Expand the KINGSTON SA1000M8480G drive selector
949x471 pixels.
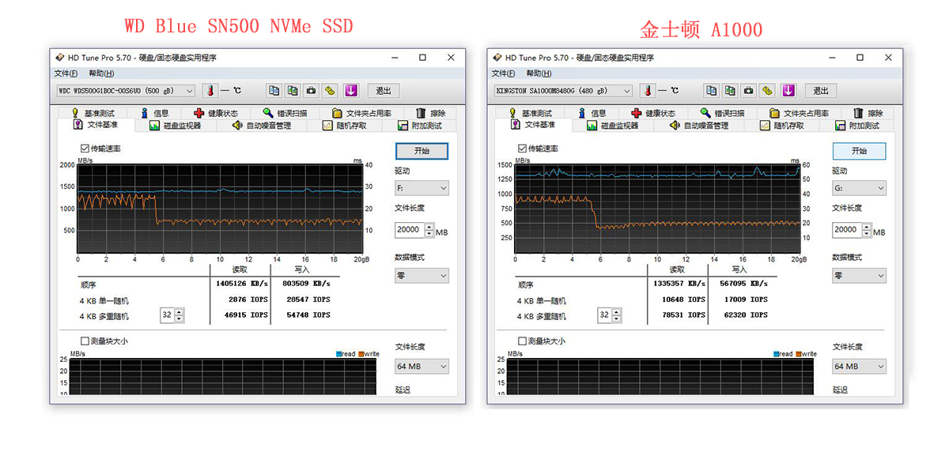[x=627, y=91]
